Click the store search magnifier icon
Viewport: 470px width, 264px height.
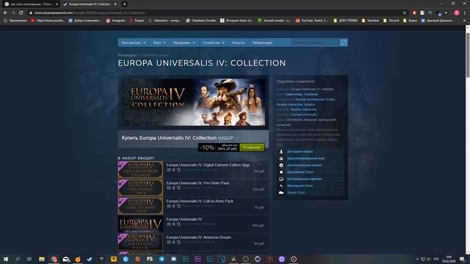pos(344,43)
